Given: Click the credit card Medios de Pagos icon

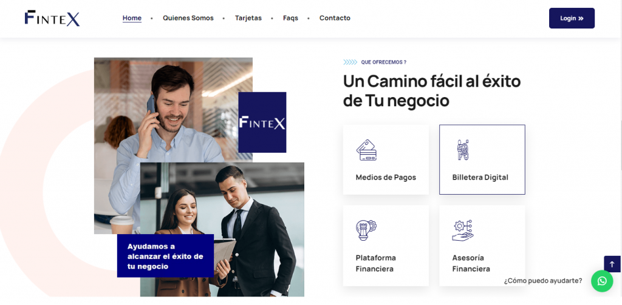Looking at the screenshot, I should tap(366, 150).
